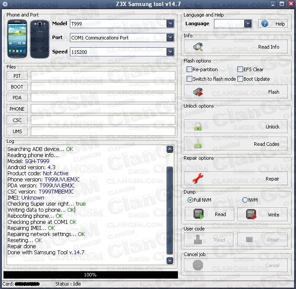296x289 pixels.
Task: Click the Unlock button label
Action: click(273, 126)
